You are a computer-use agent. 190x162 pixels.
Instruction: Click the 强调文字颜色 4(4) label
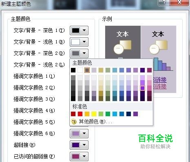(x=34, y=110)
